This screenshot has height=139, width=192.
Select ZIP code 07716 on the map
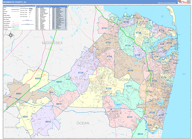161,31
